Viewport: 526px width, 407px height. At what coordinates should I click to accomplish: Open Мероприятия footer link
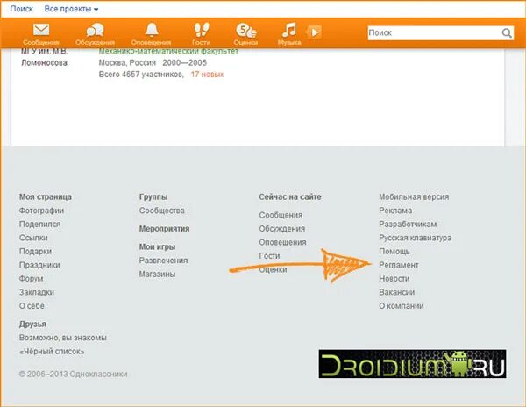(165, 229)
